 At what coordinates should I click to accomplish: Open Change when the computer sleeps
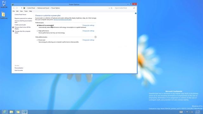(23, 32)
